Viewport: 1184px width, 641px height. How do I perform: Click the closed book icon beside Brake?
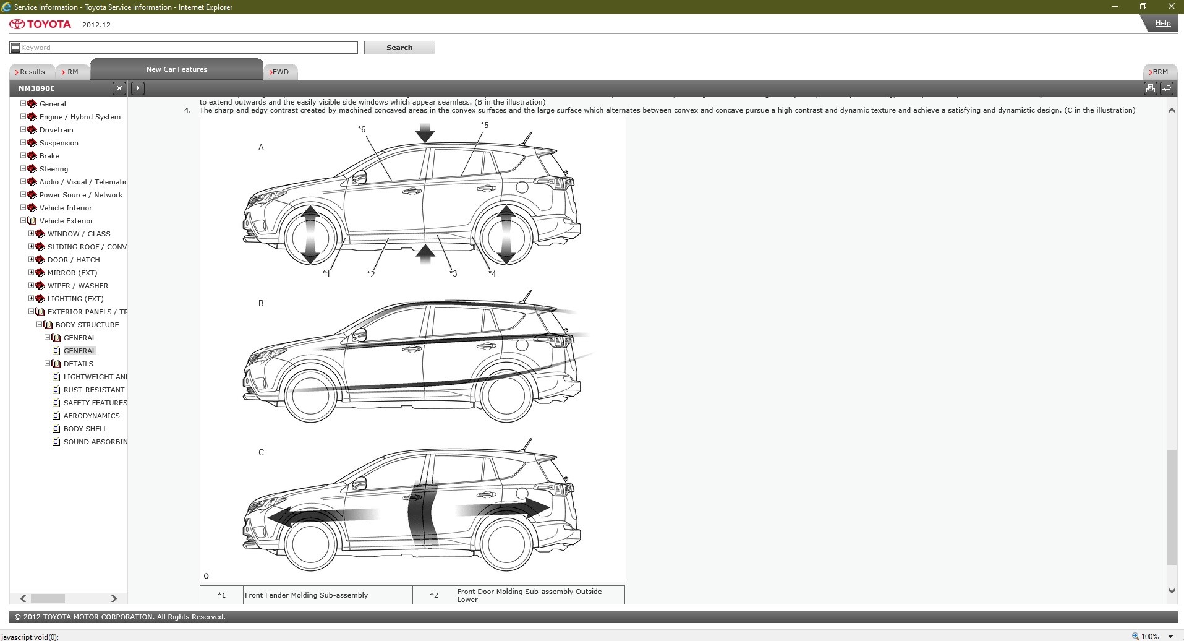[x=32, y=156]
